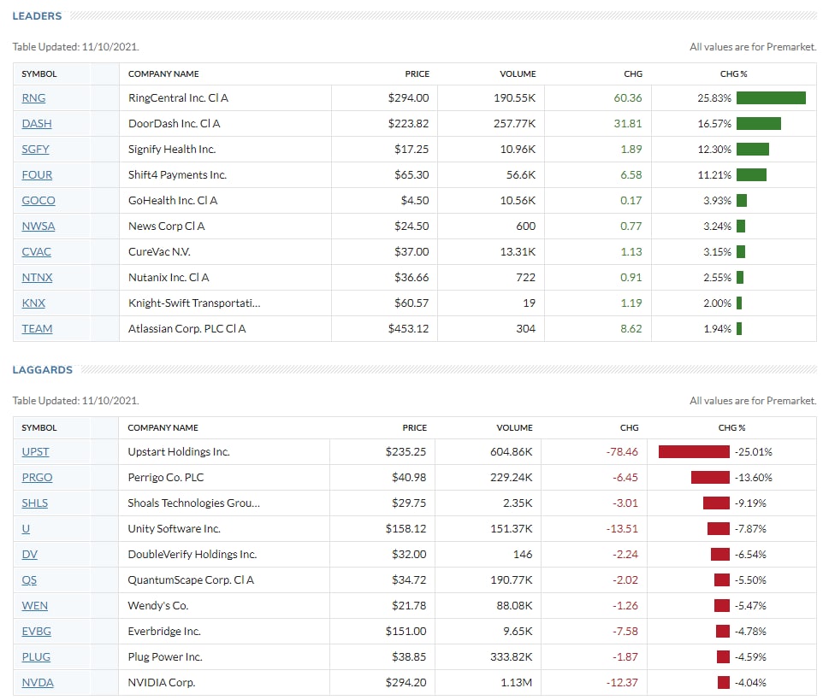Click the WEN symbol link
The image size is (823, 700).
tap(34, 606)
